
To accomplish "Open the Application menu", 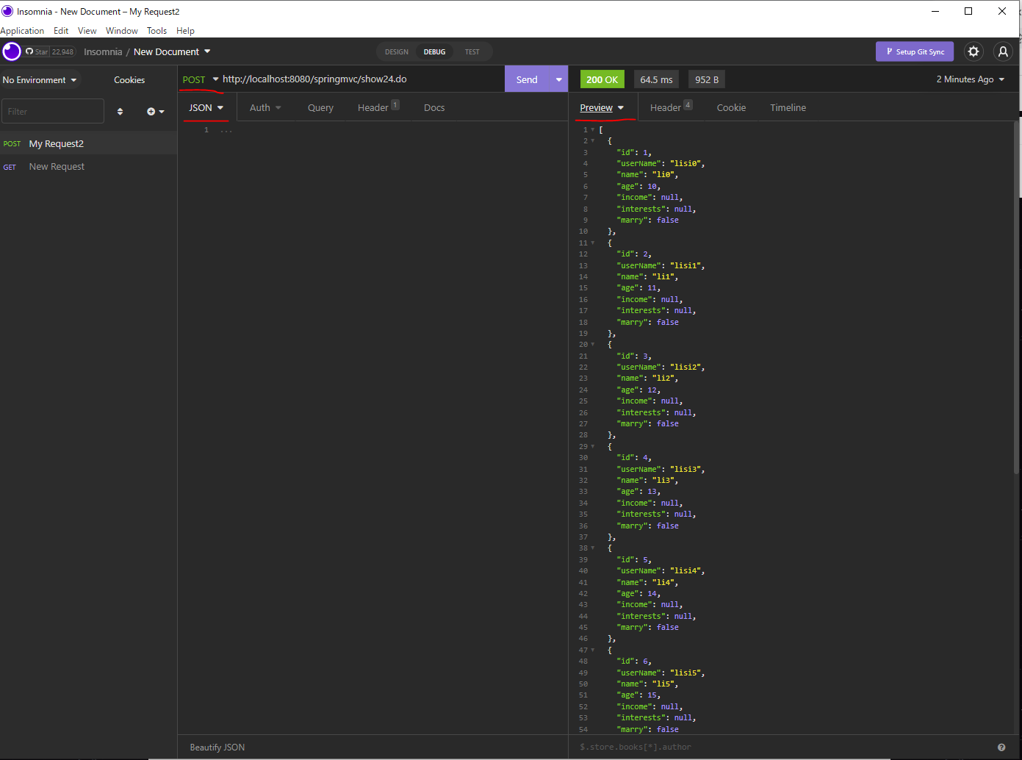I will coord(22,31).
